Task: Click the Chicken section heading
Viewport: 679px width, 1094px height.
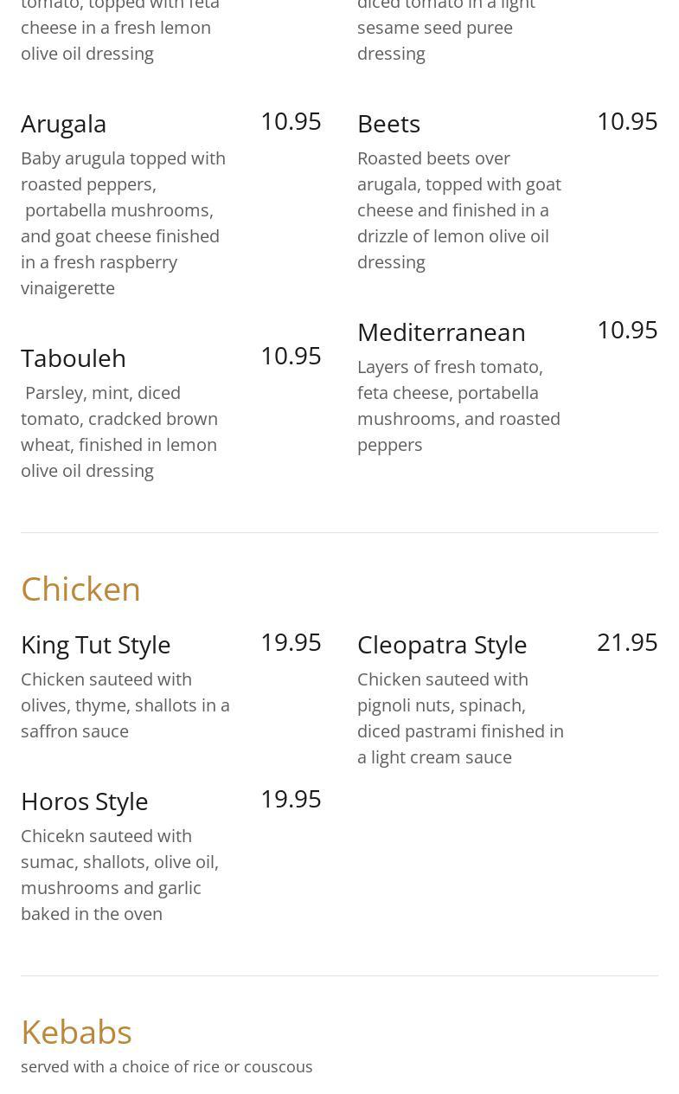Action: click(x=80, y=589)
